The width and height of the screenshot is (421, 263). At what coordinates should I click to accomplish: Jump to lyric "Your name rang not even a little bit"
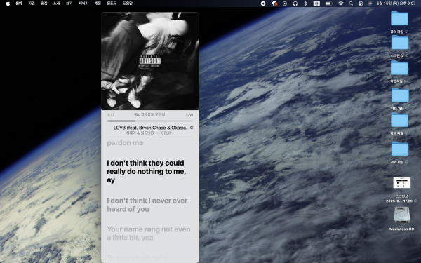149,234
